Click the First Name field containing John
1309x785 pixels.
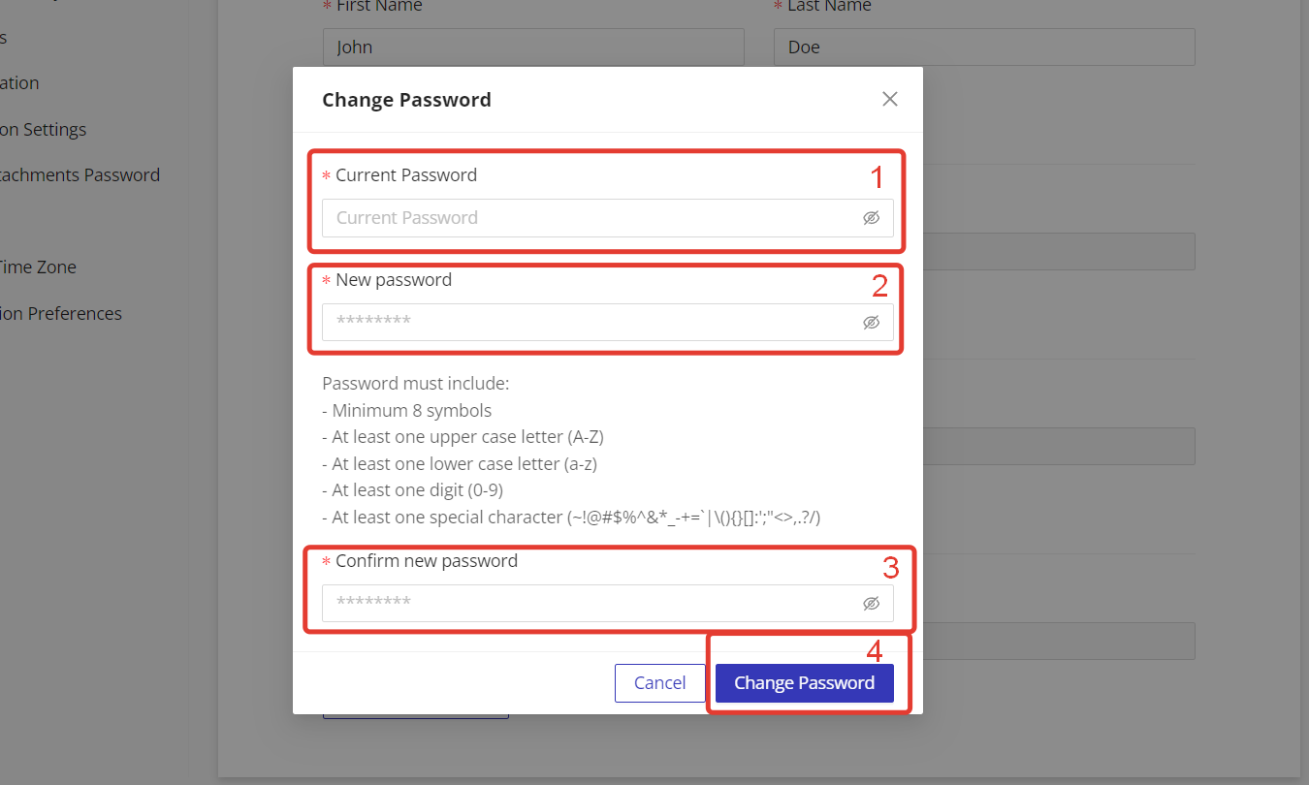(533, 47)
